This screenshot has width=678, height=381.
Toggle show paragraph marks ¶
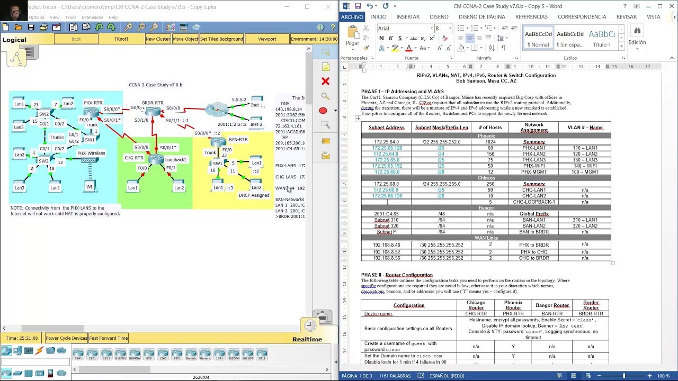(x=503, y=48)
